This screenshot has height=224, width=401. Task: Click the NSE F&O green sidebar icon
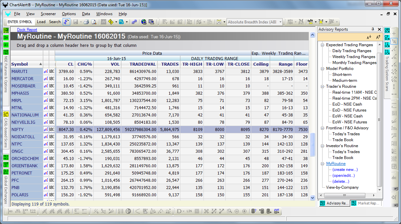[6, 52]
